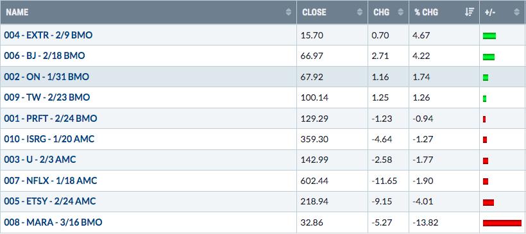Screen dimensions: 526x234
Task: Open 010 - ISRG - 1/20 AMC entry
Action: click(49, 138)
